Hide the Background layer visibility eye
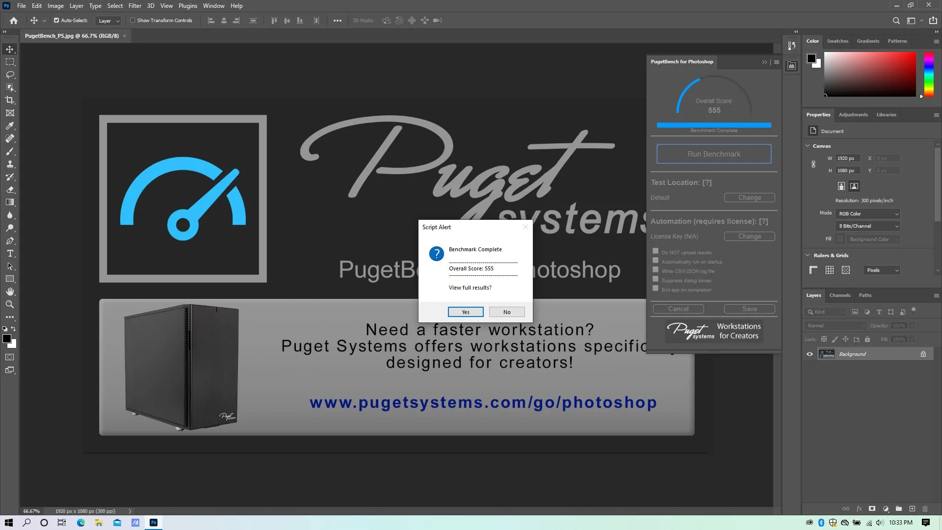This screenshot has width=942, height=530. point(810,354)
